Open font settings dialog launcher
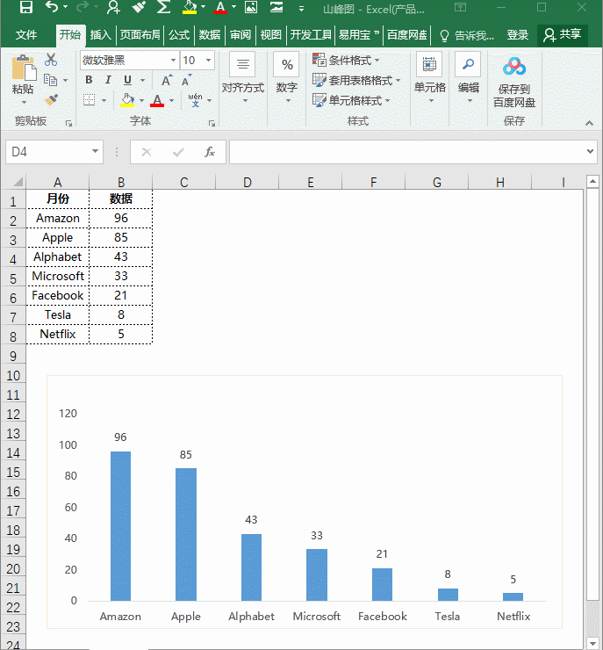 (x=212, y=123)
